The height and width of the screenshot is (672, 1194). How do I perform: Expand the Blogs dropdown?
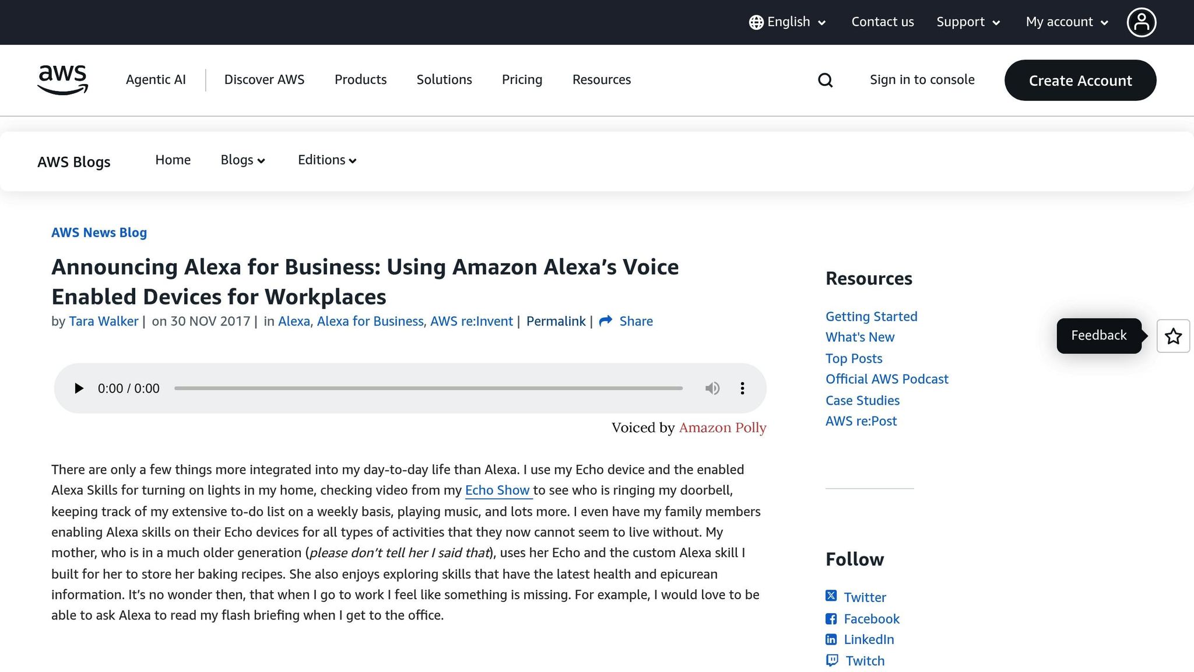[x=243, y=160]
